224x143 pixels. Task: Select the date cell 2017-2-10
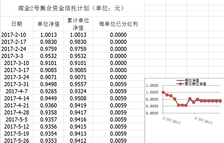[x=13, y=35]
